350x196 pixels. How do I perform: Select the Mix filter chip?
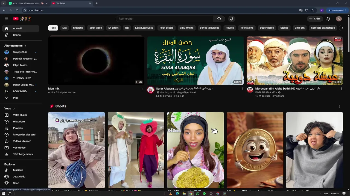click(x=65, y=28)
